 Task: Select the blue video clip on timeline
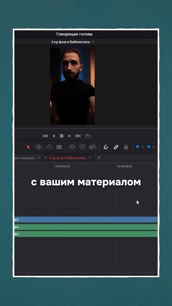(x=86, y=219)
